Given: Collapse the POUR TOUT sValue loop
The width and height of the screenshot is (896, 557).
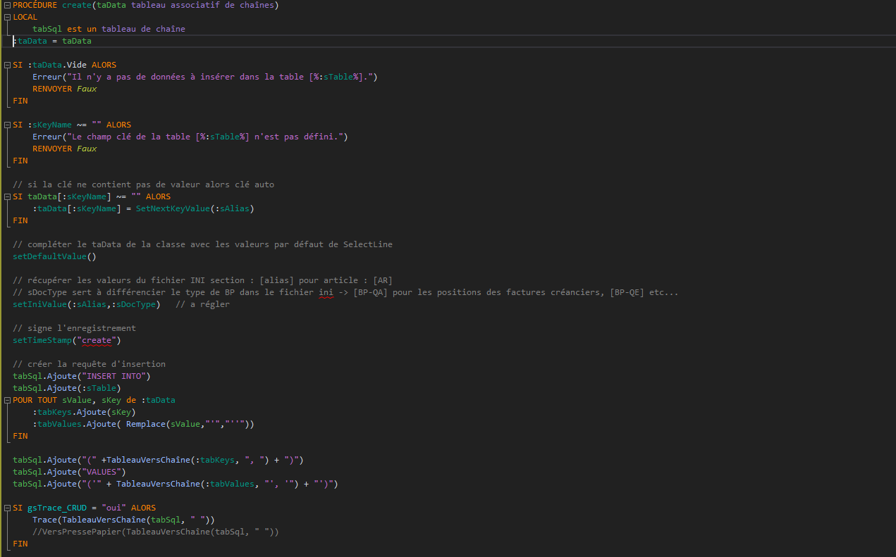Looking at the screenshot, I should pyautogui.click(x=7, y=400).
